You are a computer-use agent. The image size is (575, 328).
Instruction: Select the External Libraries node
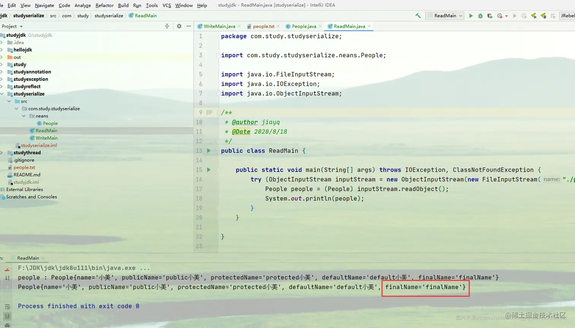click(24, 189)
